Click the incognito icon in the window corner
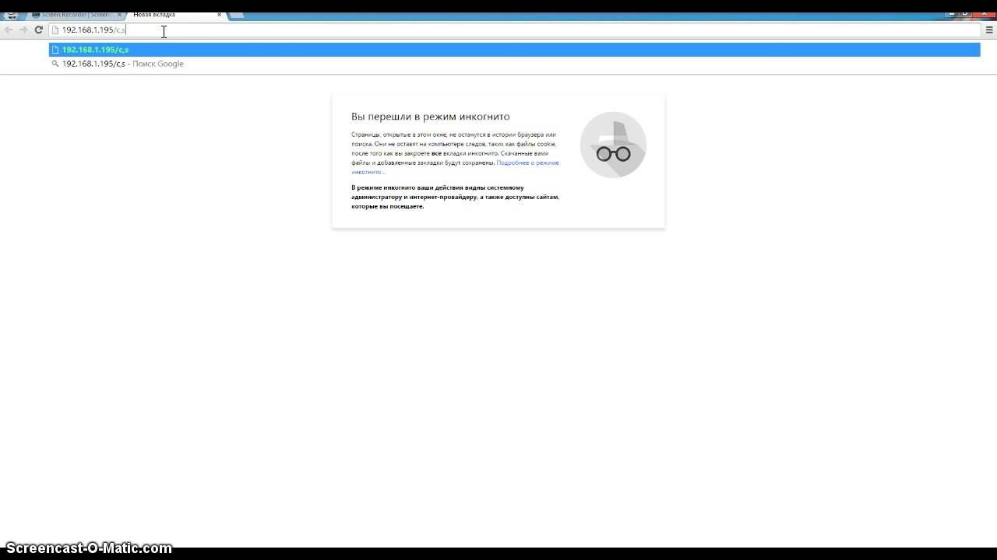Viewport: 997px width, 560px height. [11, 15]
